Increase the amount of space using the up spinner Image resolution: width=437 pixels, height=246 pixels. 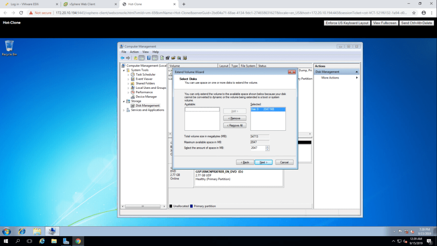point(268,146)
